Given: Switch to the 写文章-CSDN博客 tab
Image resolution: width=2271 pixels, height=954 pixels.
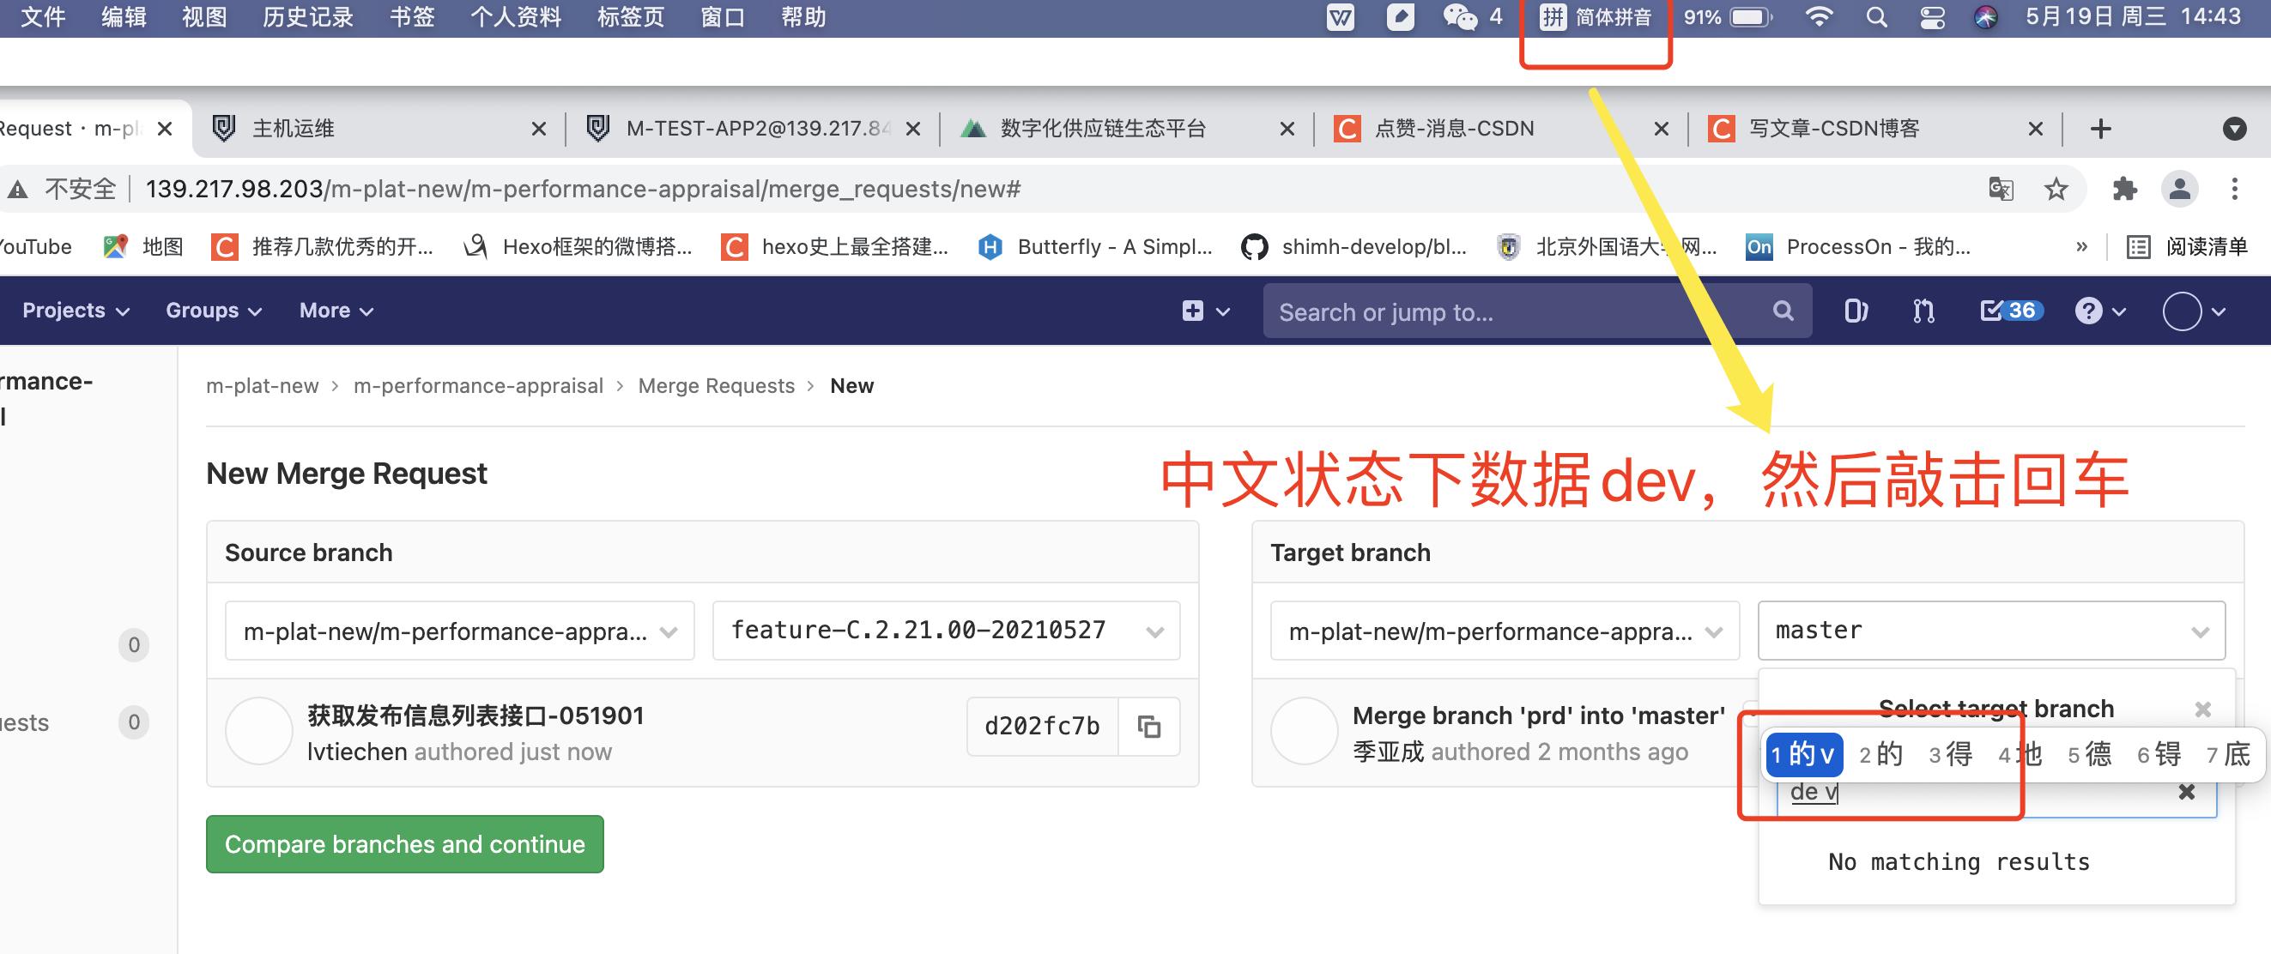Looking at the screenshot, I should coord(1875,130).
